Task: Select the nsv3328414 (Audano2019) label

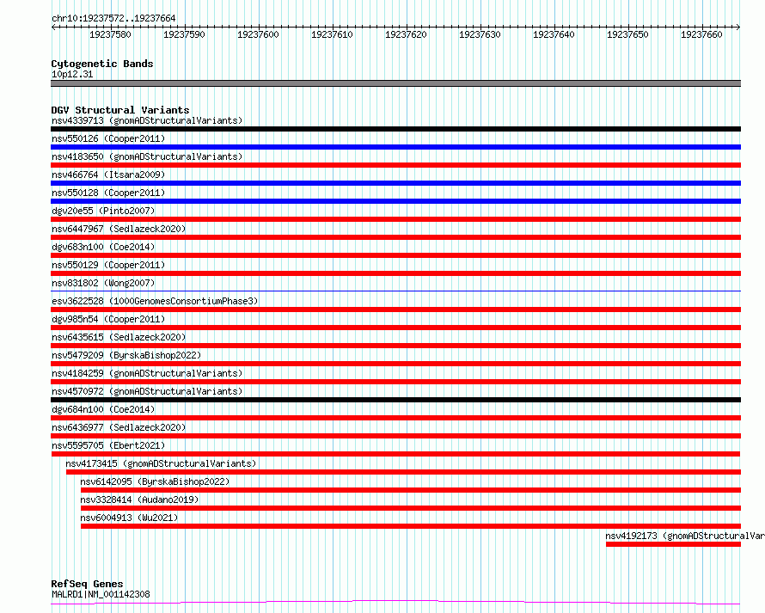Action: click(x=139, y=500)
